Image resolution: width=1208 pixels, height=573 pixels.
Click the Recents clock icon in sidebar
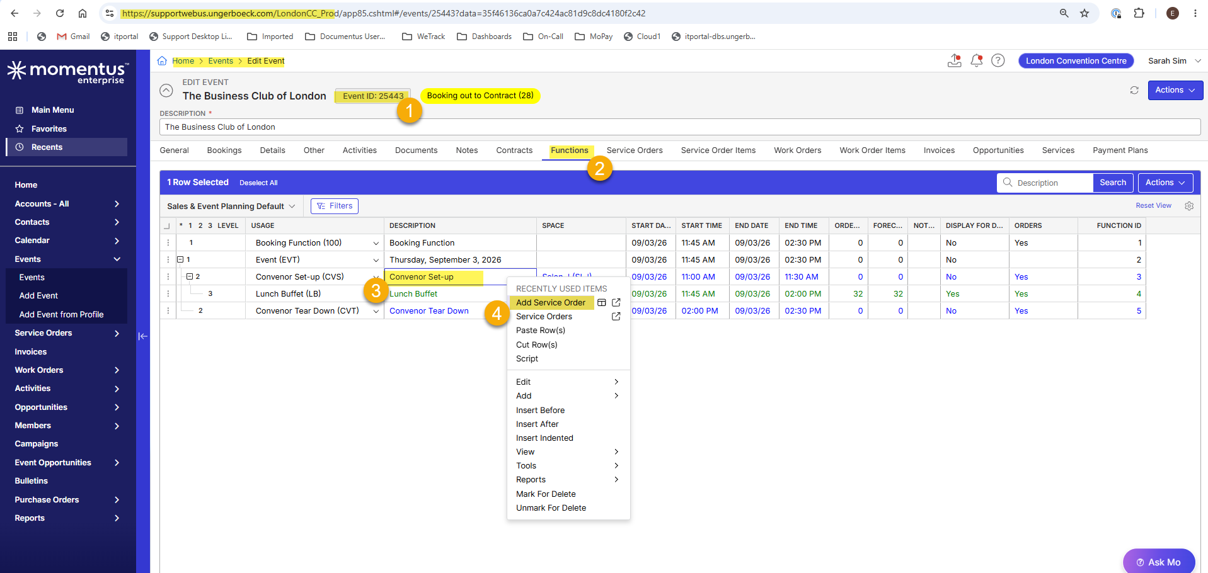coord(20,147)
